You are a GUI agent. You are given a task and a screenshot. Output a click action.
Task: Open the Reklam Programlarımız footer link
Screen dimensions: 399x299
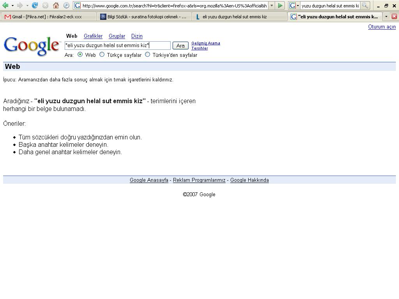[x=199, y=180]
